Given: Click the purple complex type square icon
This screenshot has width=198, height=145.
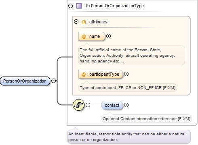Looking at the screenshot, I should 79,6.
